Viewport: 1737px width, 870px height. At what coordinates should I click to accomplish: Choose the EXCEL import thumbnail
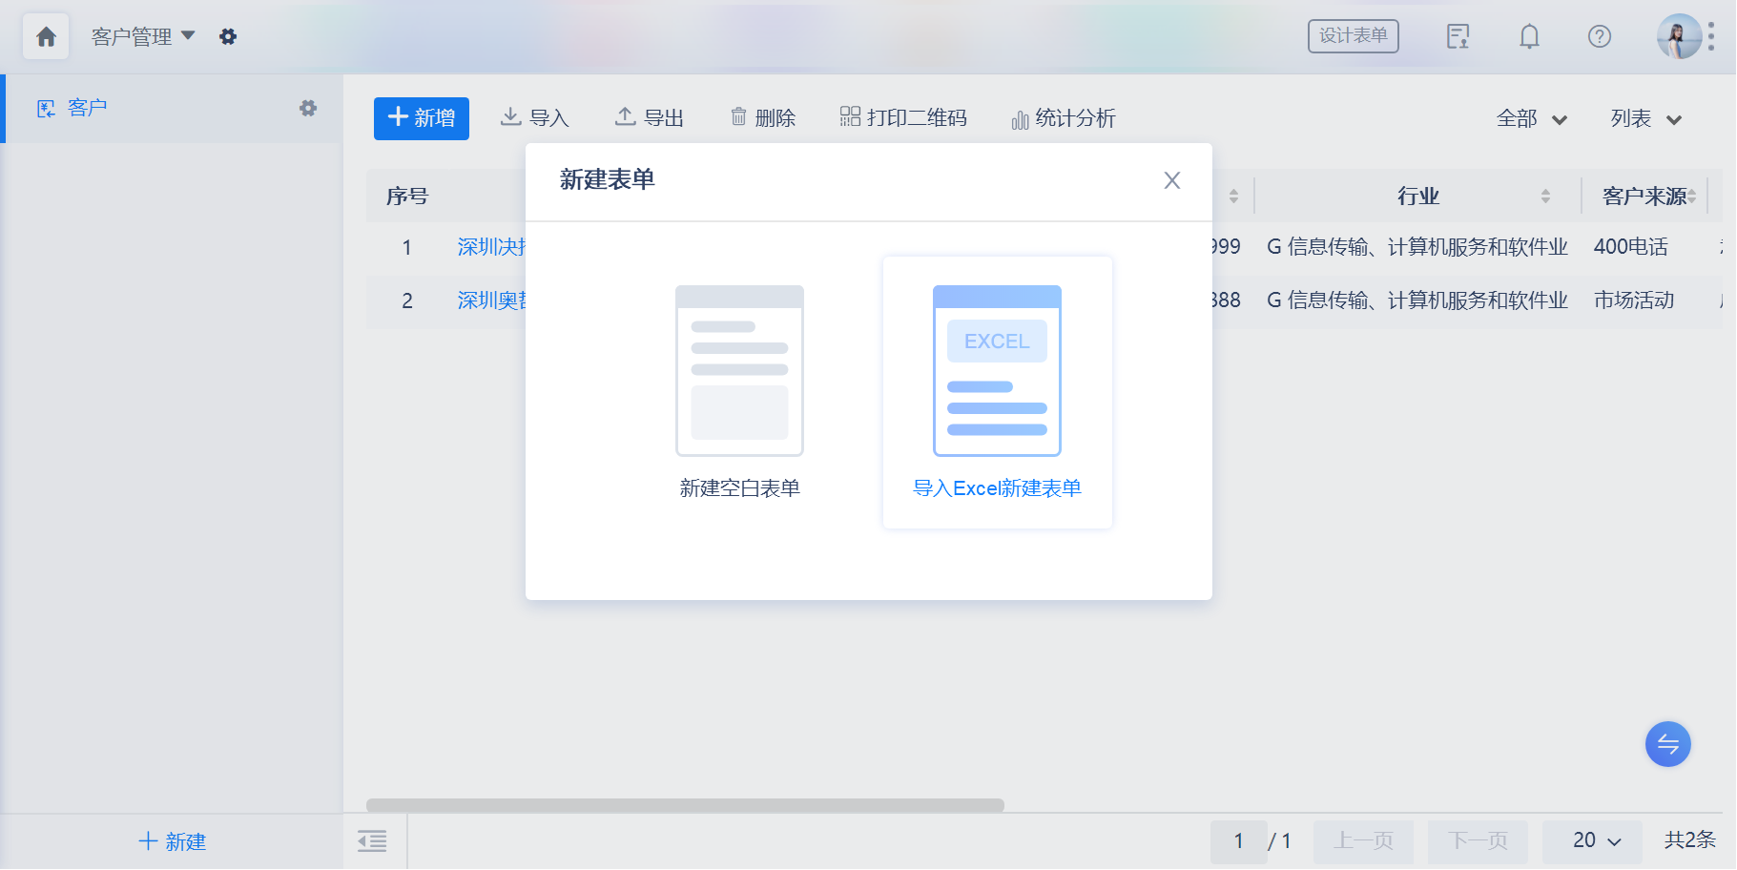(997, 371)
